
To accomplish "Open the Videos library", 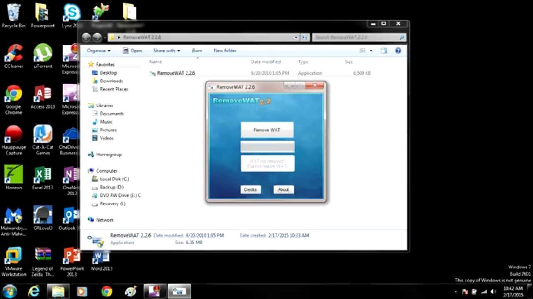I will tap(107, 138).
